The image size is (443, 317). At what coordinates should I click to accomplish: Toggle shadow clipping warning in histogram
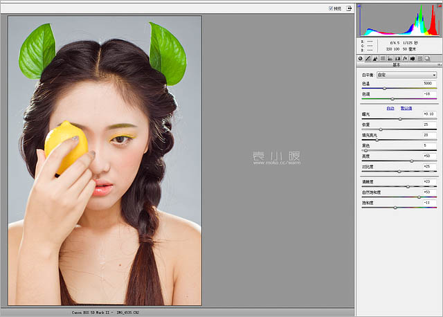[360, 6]
